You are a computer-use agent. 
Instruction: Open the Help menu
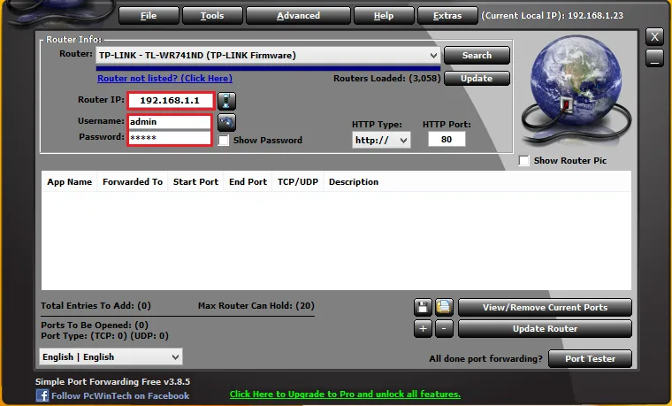384,16
